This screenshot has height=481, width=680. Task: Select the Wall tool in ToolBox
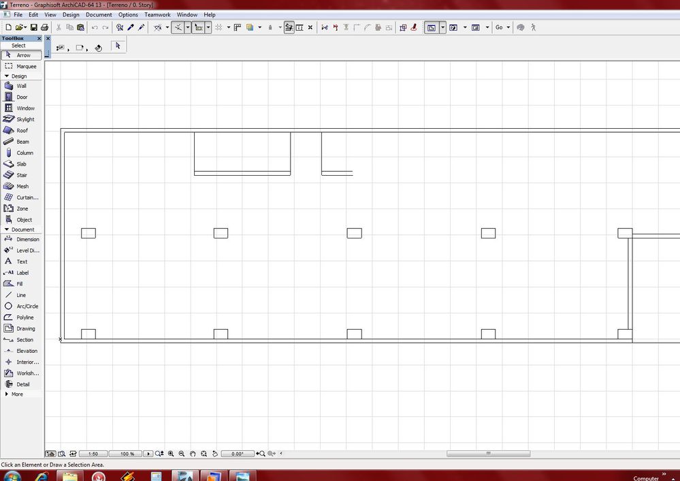point(21,86)
